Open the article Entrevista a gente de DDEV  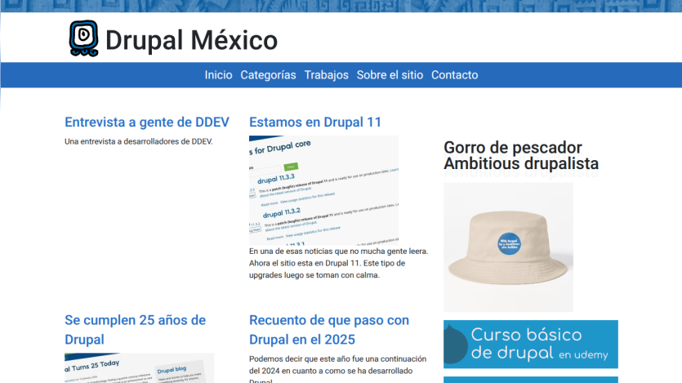147,122
